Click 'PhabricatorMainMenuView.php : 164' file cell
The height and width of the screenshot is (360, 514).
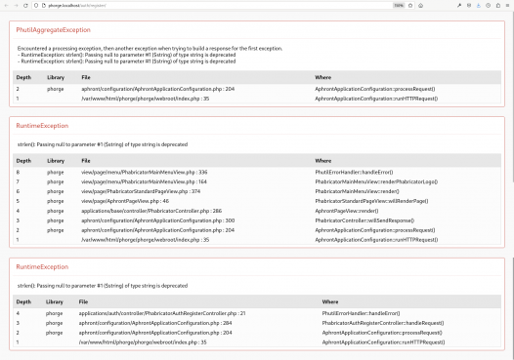[x=144, y=181]
